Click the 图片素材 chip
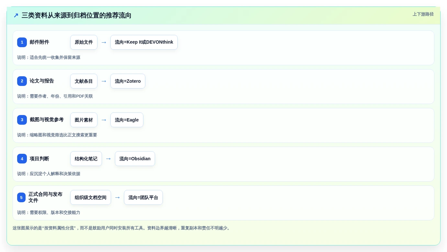Viewport: 447px width, 252px height. tap(84, 120)
